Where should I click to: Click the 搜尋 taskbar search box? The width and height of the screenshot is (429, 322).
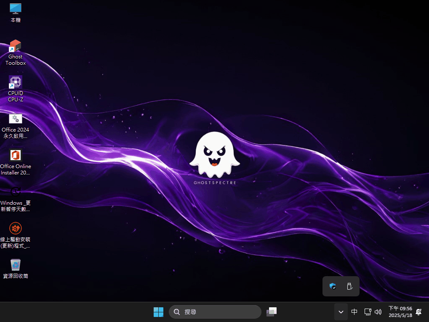tap(215, 312)
